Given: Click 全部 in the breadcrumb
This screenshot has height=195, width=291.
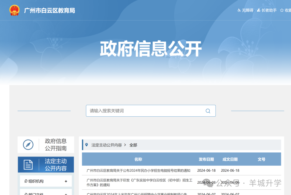Looking at the screenshot, I should click(x=133, y=145).
